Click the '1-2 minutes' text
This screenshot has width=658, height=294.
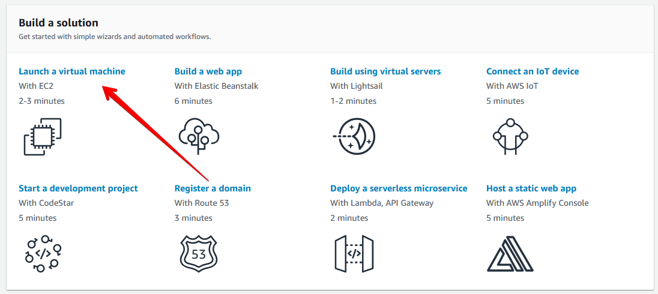coord(354,101)
